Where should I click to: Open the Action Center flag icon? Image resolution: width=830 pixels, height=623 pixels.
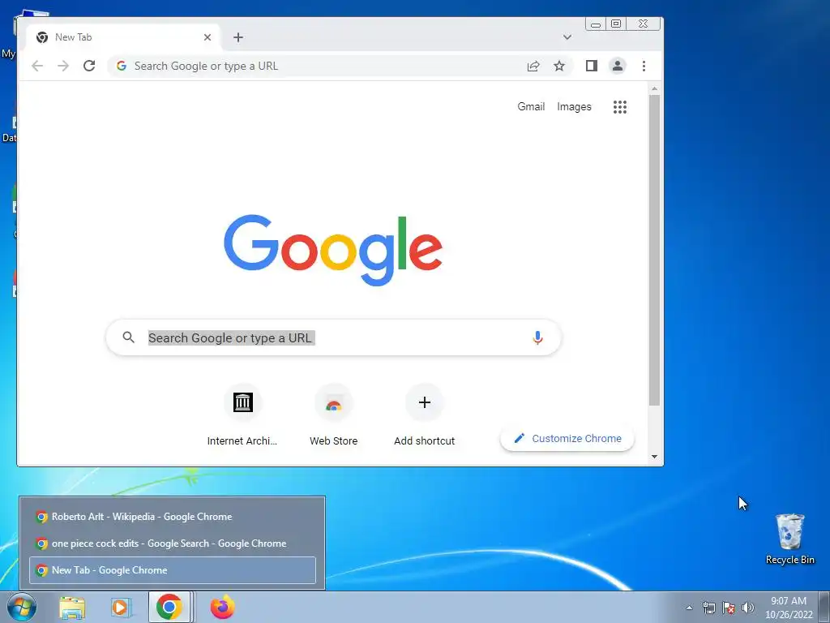coord(729,608)
